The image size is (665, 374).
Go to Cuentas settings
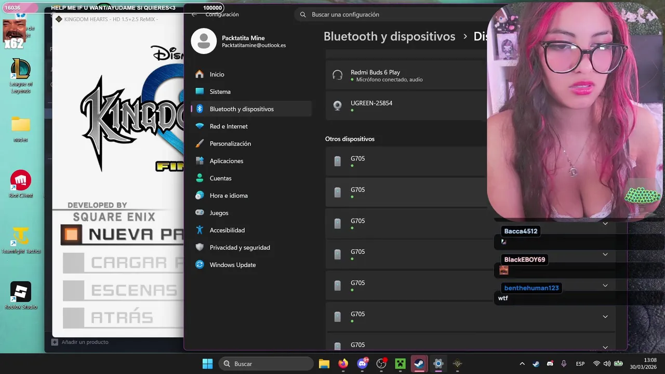click(251, 178)
